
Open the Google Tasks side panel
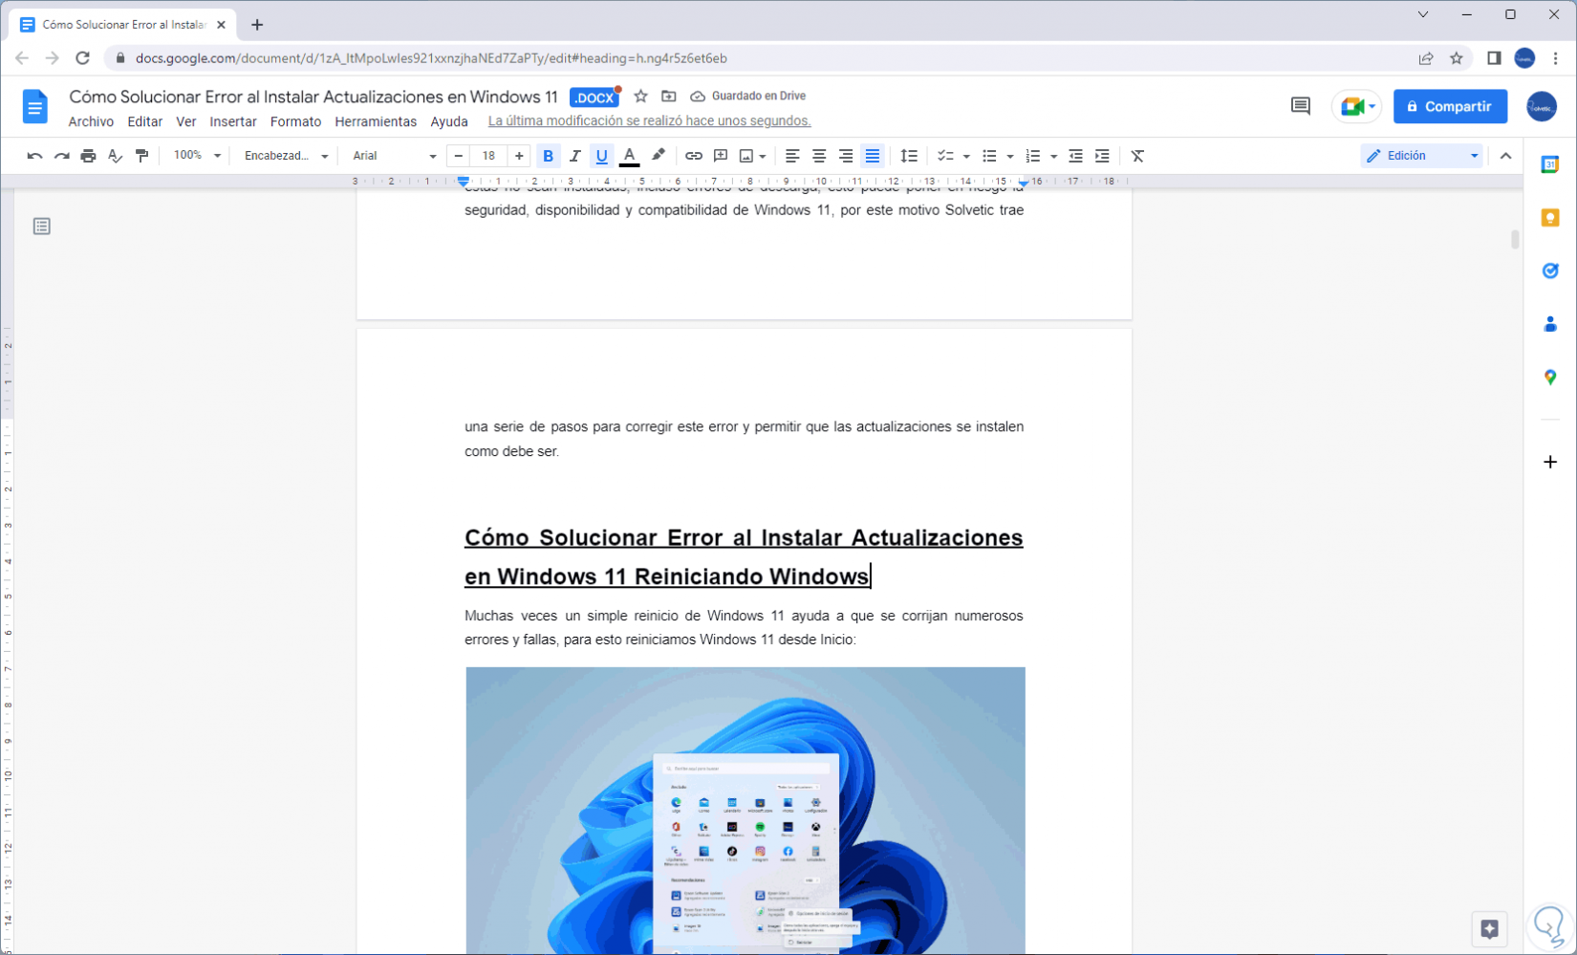[x=1550, y=271]
